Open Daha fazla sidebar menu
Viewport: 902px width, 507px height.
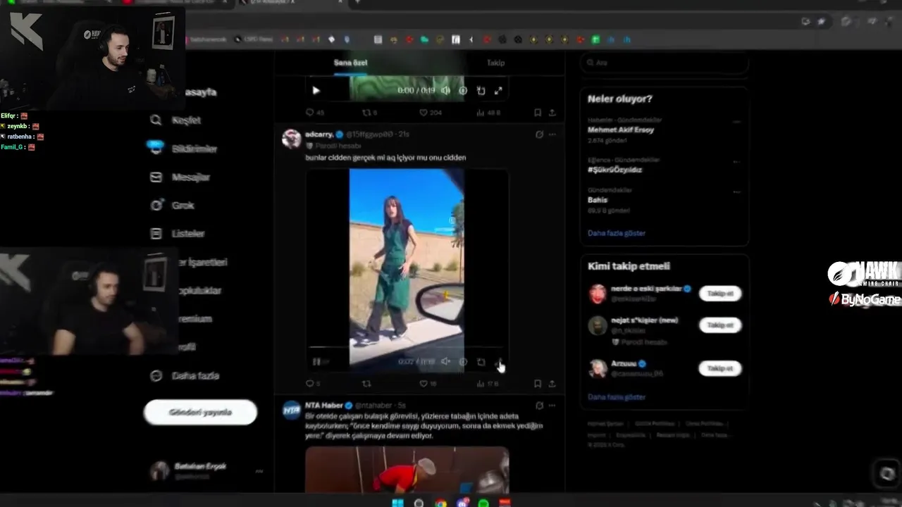tap(185, 375)
